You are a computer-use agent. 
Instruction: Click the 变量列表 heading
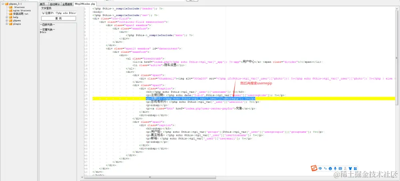[48, 30]
